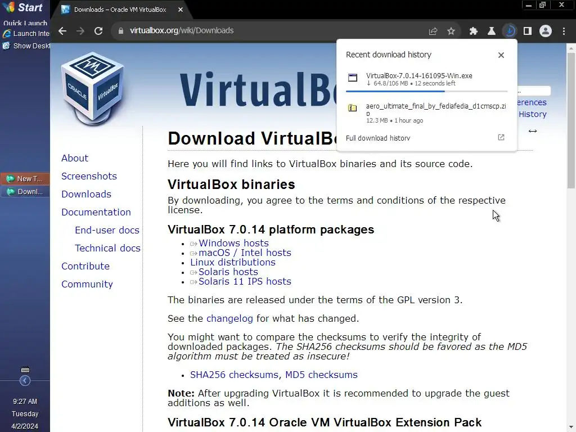Viewport: 576px width, 432px height.
Task: Open the SHA256 checksums link
Action: point(234,375)
